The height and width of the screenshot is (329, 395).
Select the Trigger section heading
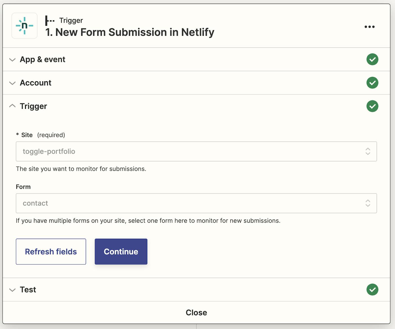click(x=33, y=106)
